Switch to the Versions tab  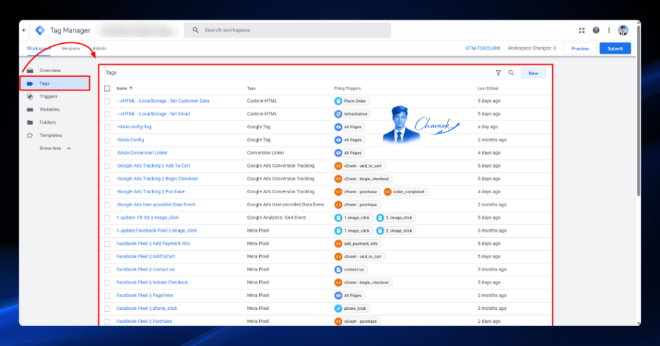point(70,48)
